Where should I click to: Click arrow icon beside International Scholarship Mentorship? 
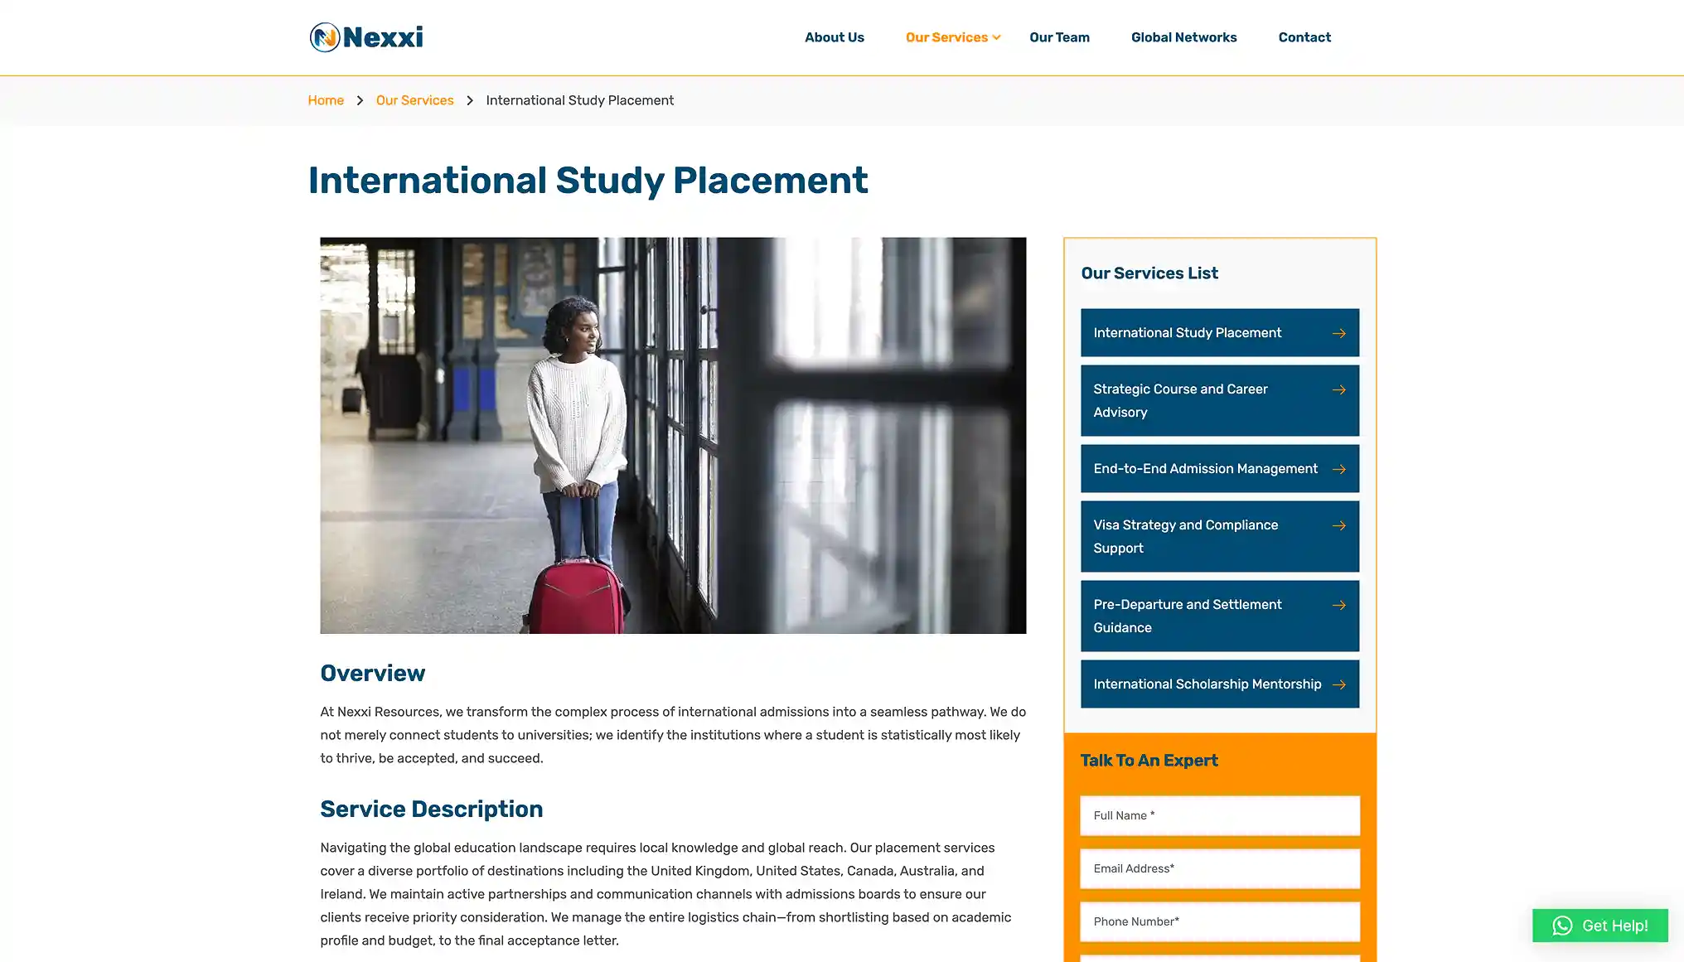tap(1338, 684)
